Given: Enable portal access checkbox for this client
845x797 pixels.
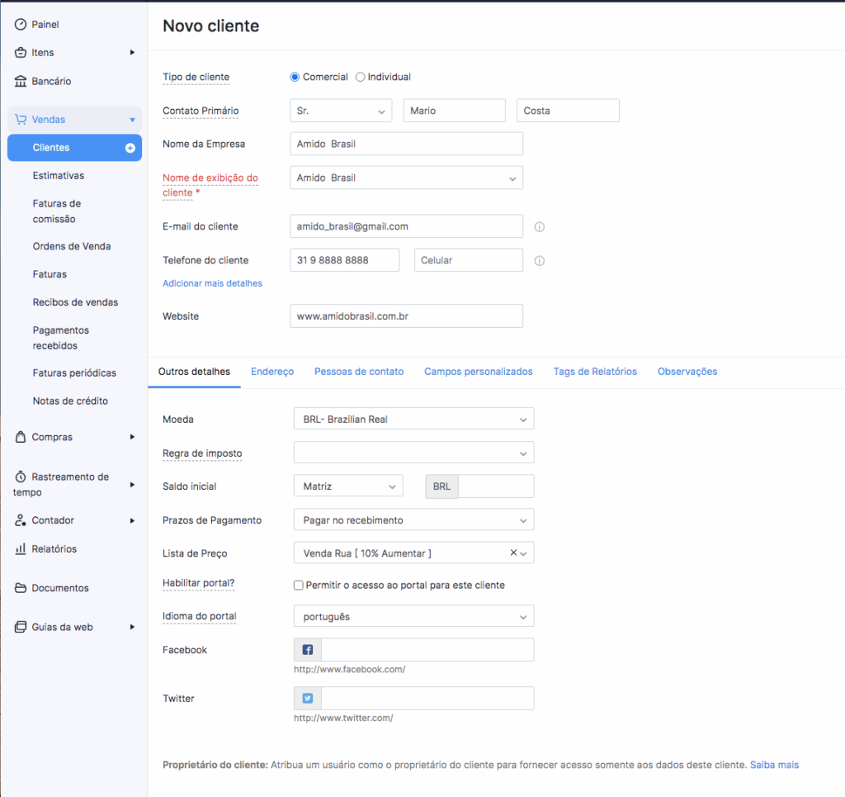Looking at the screenshot, I should pyautogui.click(x=299, y=586).
